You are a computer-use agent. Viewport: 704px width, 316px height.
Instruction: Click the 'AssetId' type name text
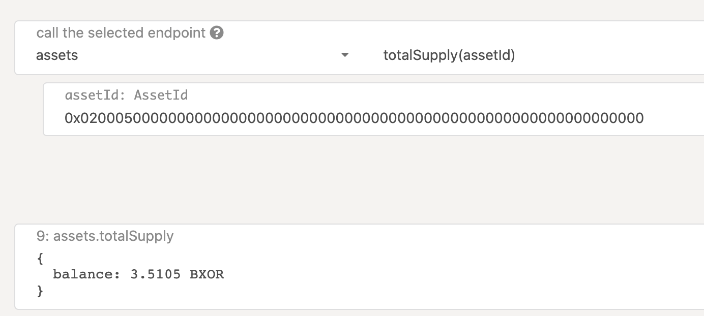[161, 95]
